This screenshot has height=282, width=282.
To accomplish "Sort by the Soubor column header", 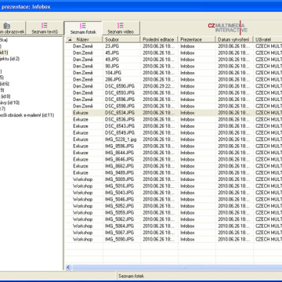I will 121,39.
